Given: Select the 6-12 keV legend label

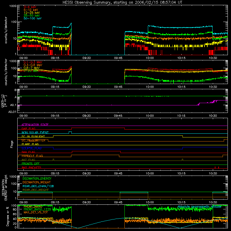Looking at the screenshot, I should pos(31,10).
